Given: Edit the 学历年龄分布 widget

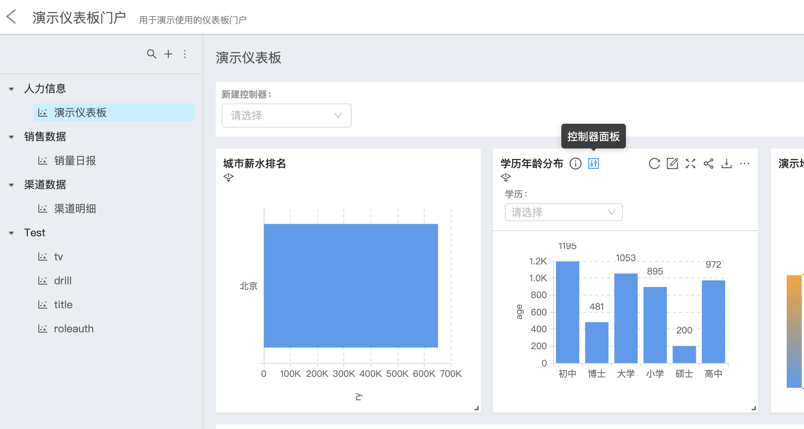Looking at the screenshot, I should pyautogui.click(x=672, y=163).
